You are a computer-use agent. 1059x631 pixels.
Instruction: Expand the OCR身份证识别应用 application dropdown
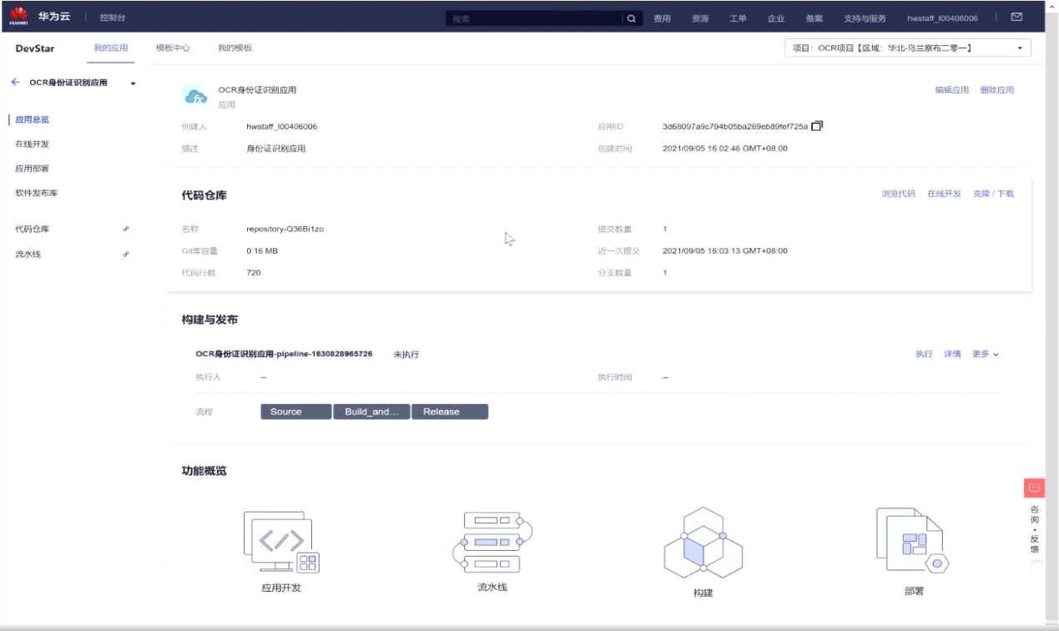[x=133, y=83]
